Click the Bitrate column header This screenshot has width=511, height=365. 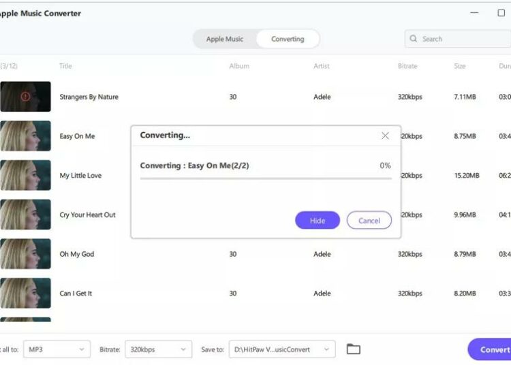coord(407,66)
